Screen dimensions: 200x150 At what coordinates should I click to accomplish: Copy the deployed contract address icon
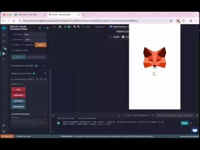point(38,79)
